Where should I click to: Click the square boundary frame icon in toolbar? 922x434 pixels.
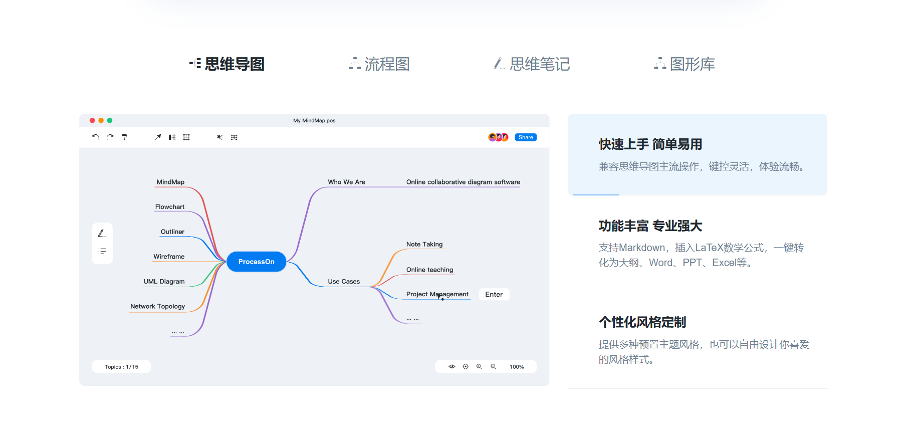click(186, 137)
